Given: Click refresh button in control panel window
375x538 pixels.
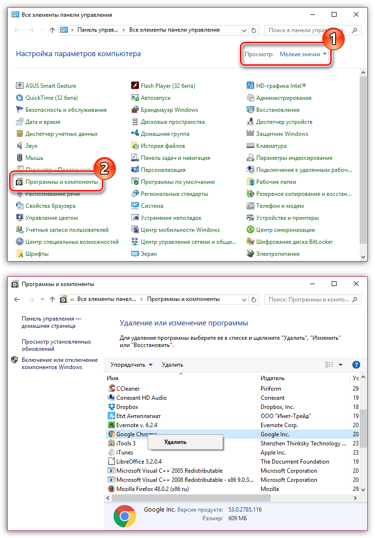Looking at the screenshot, I should (254, 30).
